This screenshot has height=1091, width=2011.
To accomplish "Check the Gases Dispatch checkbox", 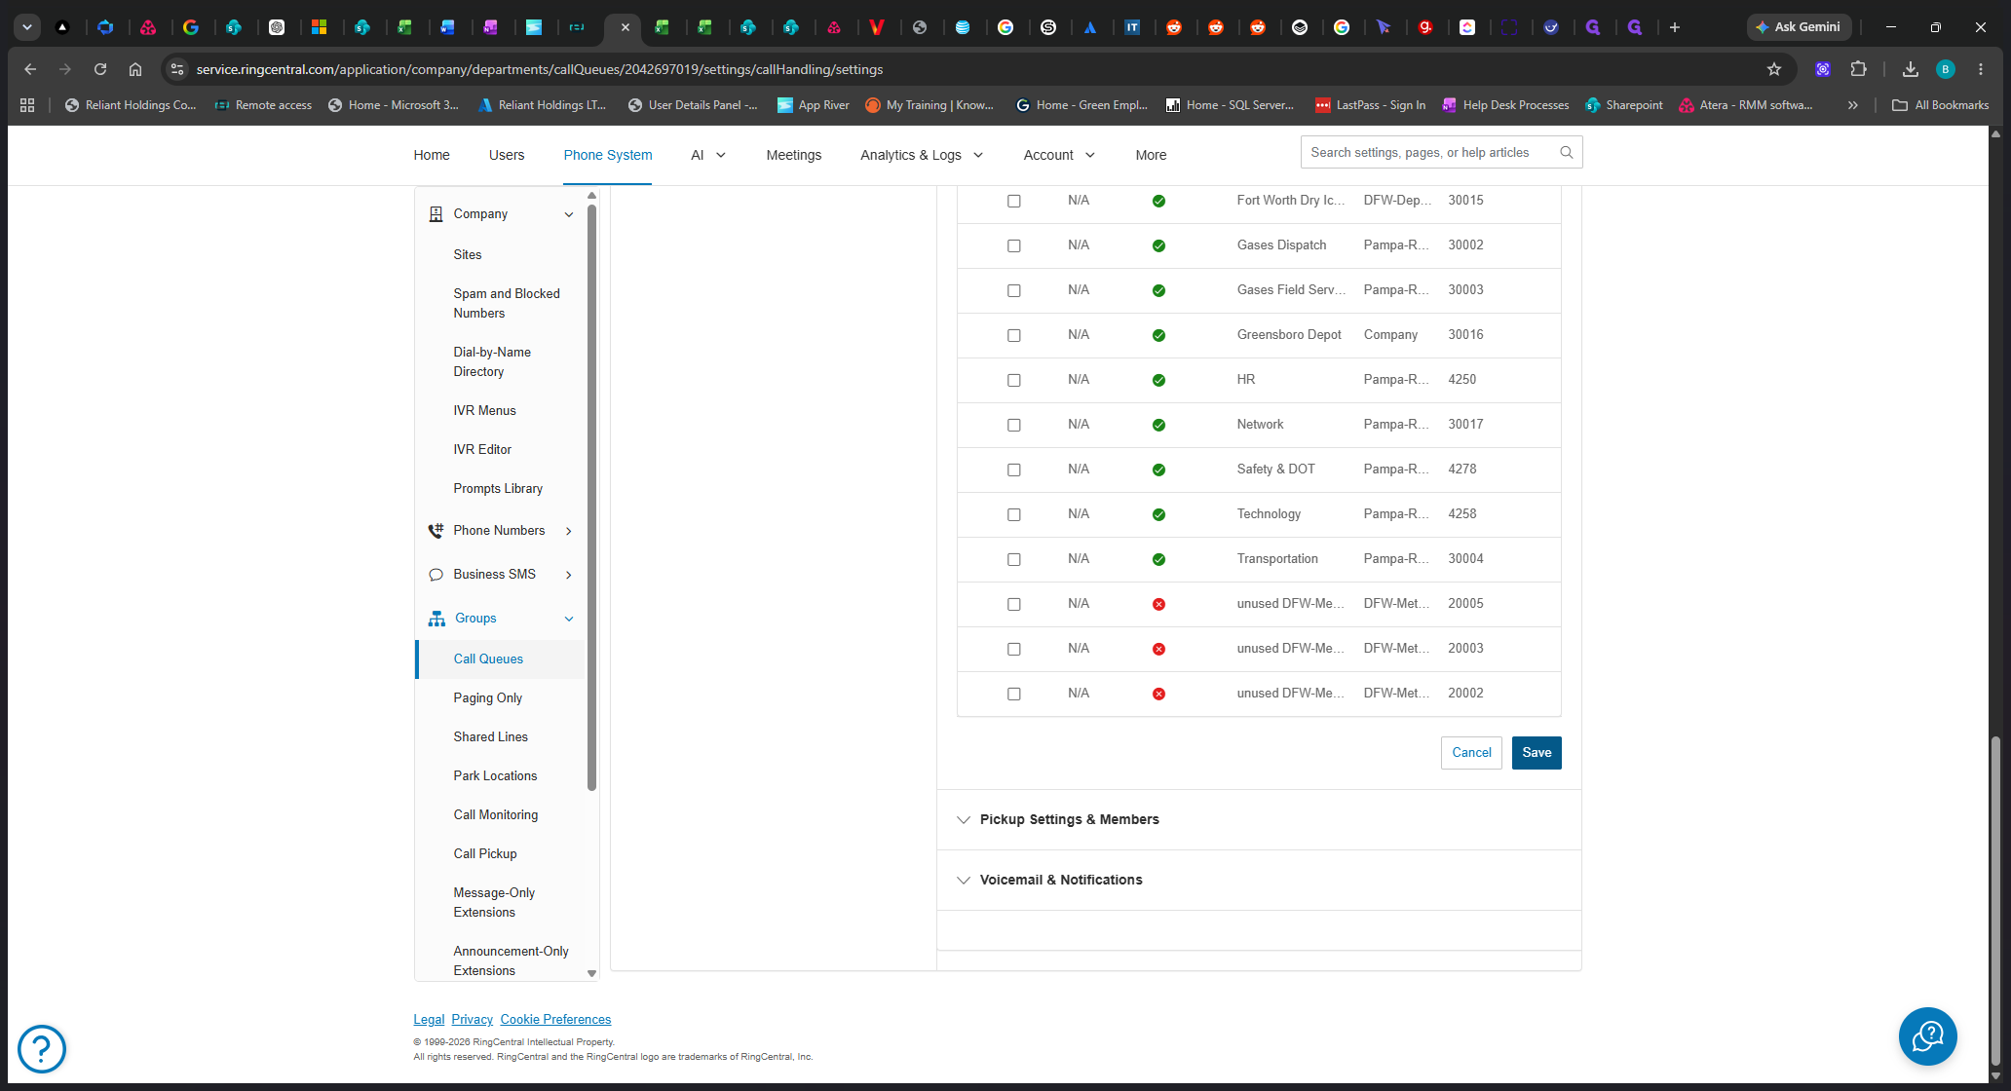I will (x=1014, y=245).
